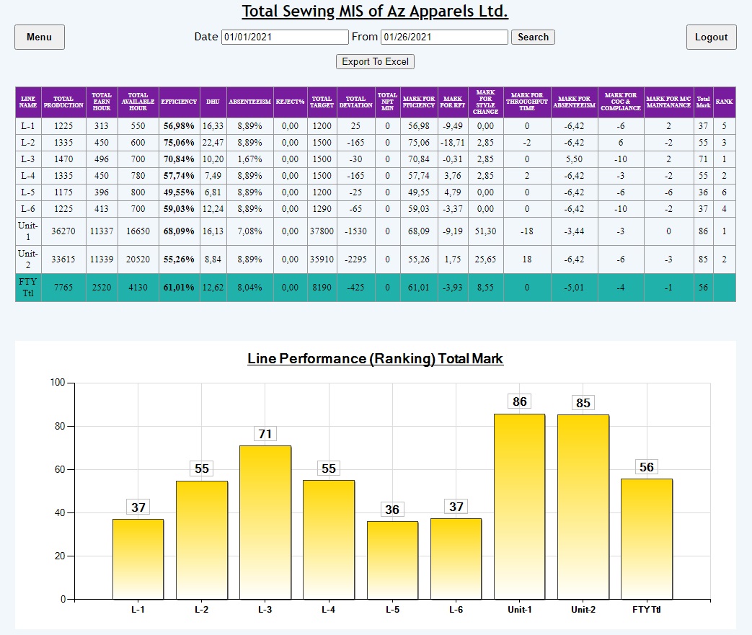
Task: Click the DHU column header
Action: click(x=213, y=102)
